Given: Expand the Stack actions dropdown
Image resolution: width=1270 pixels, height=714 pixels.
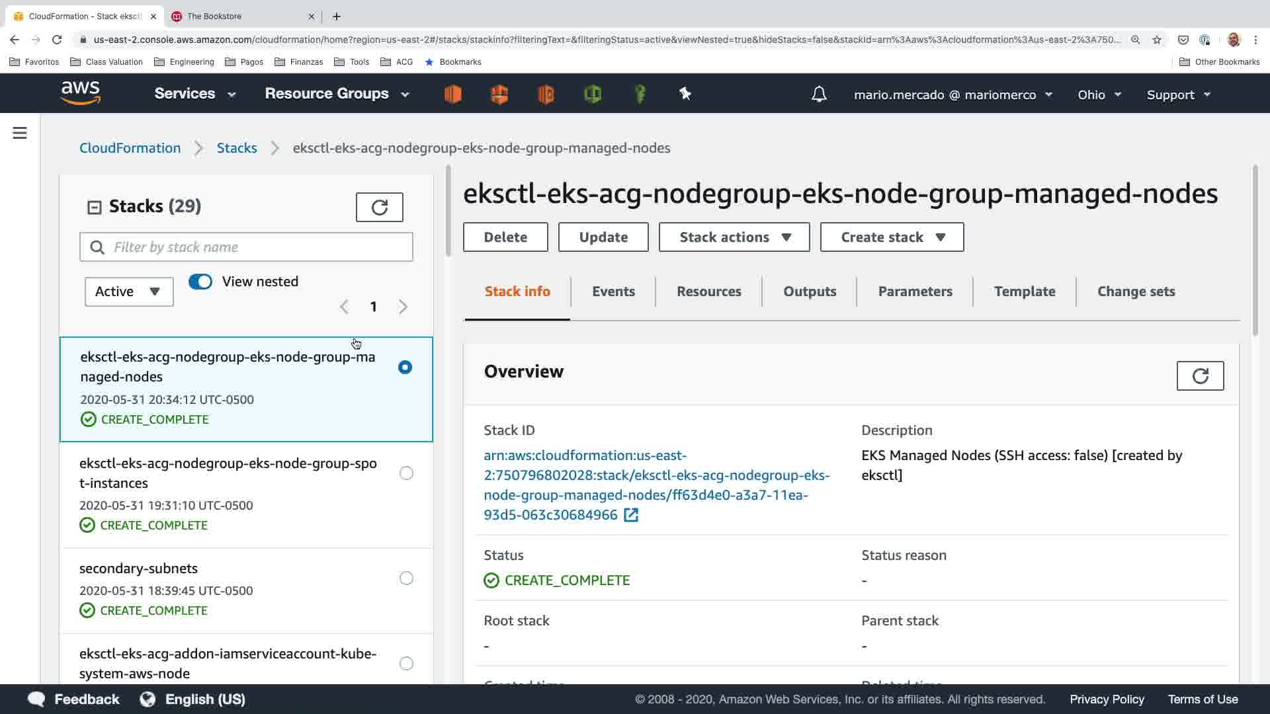Looking at the screenshot, I should coord(734,237).
